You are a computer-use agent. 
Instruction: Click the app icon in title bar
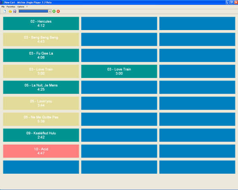click(2, 2)
